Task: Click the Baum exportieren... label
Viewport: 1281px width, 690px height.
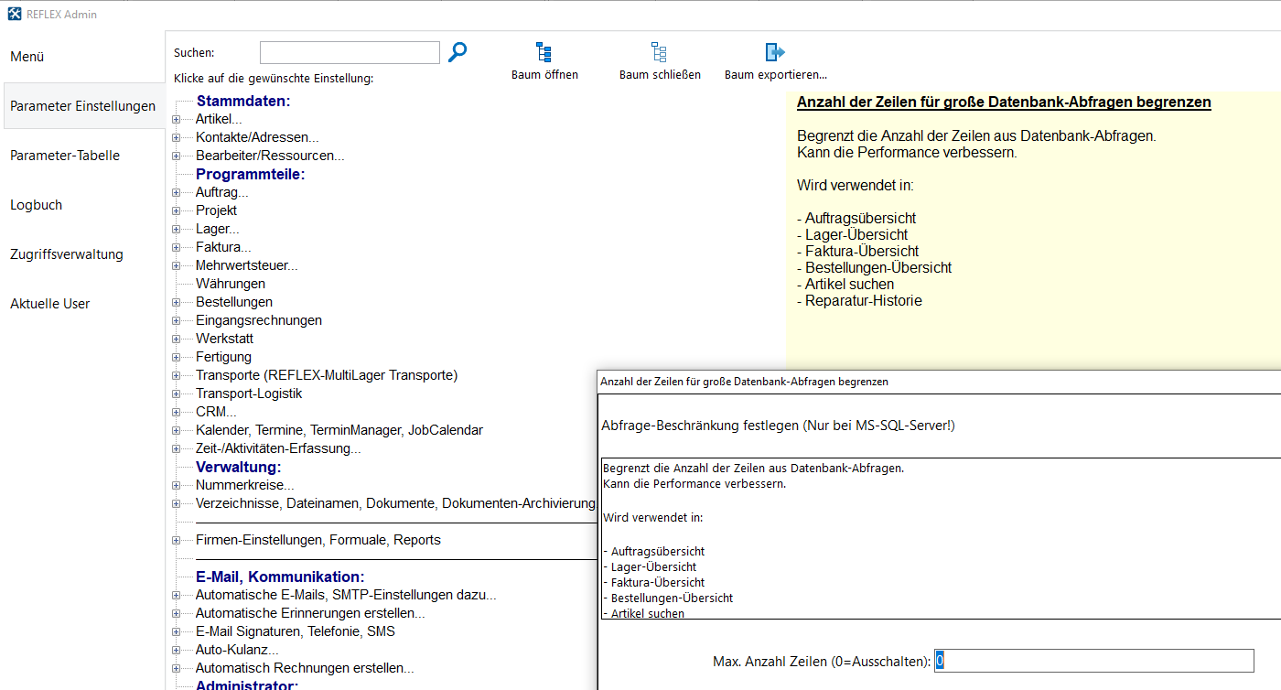Action: (x=776, y=75)
